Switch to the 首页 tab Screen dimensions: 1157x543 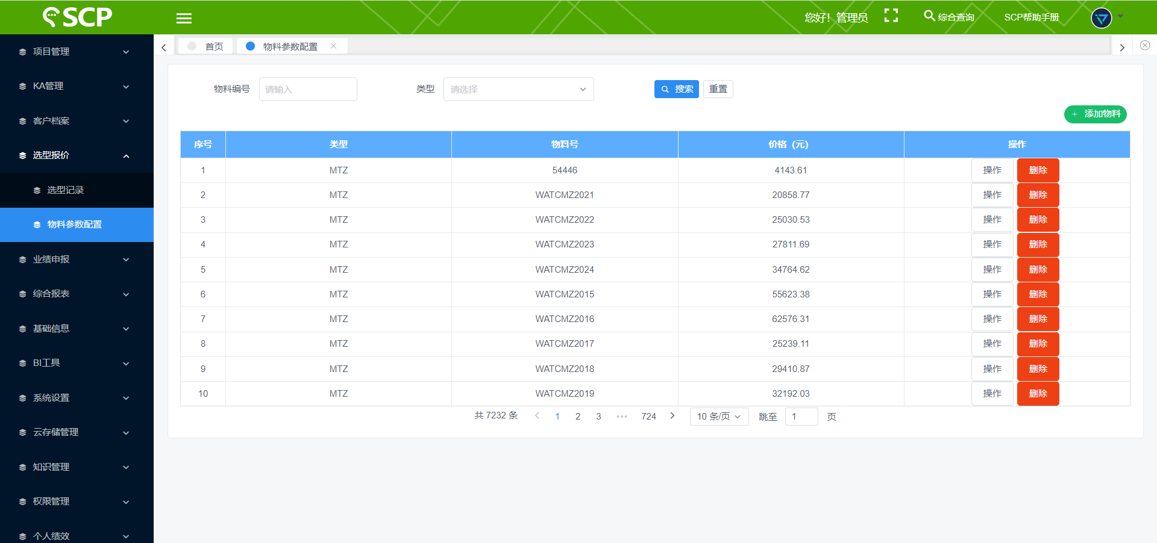pos(205,46)
